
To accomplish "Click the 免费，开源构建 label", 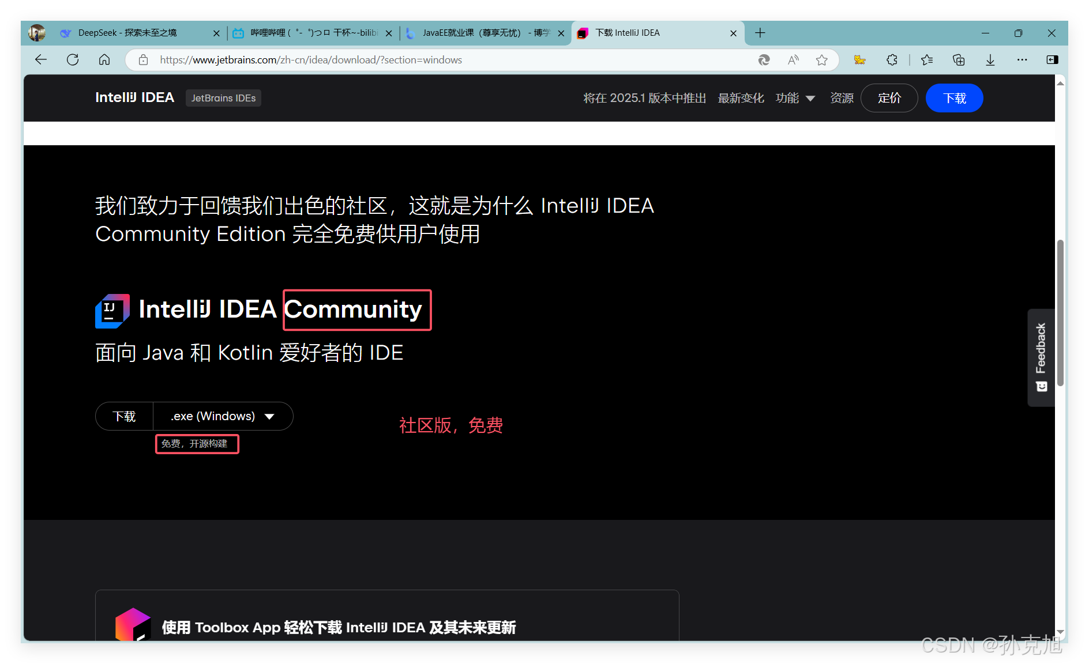I will point(194,444).
